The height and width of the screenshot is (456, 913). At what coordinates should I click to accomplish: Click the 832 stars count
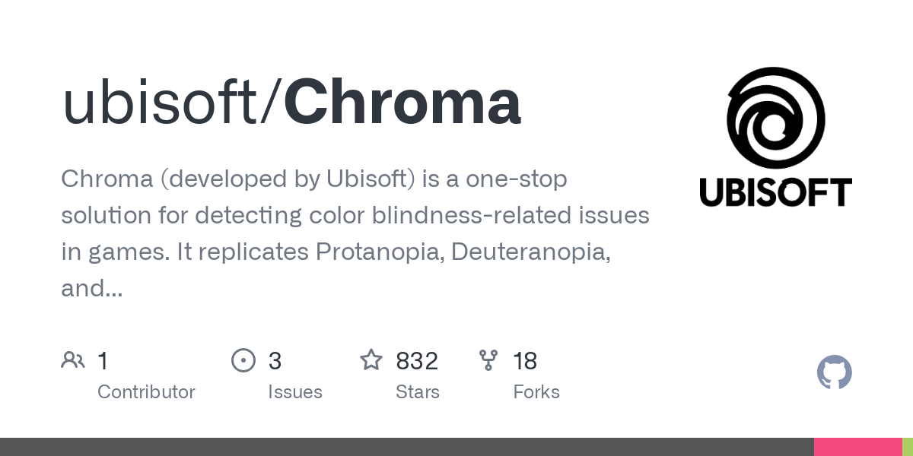pos(417,361)
